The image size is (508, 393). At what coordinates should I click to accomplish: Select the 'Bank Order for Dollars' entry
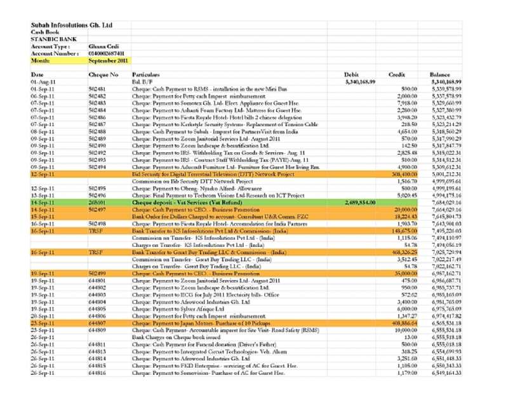coord(220,216)
